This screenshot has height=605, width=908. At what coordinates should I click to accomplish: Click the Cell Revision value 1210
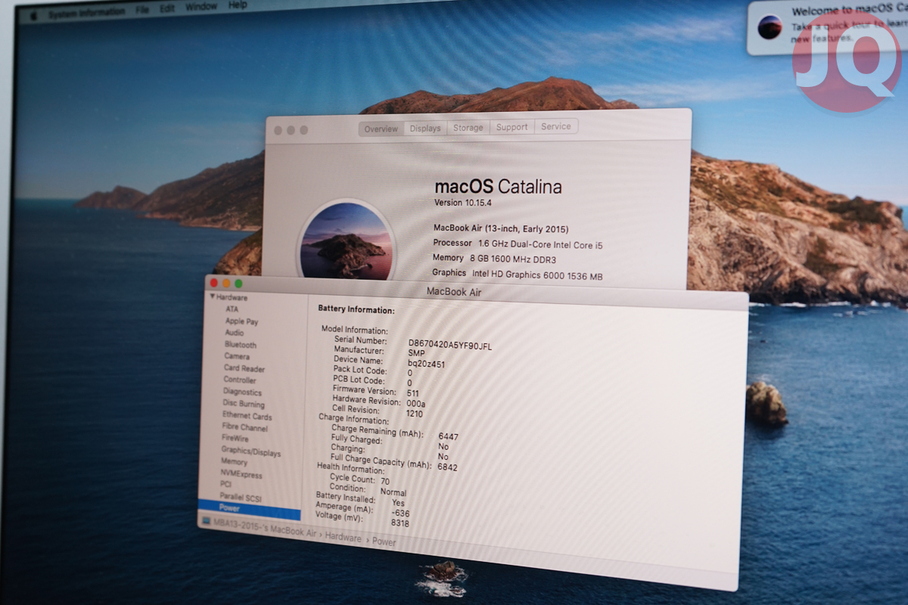tap(414, 414)
